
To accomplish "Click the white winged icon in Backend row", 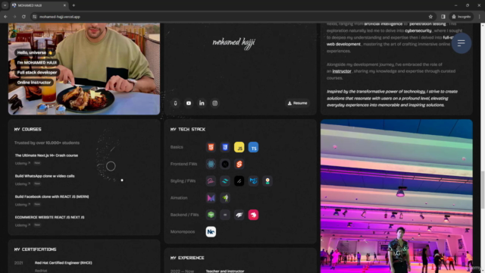I will click(x=239, y=215).
